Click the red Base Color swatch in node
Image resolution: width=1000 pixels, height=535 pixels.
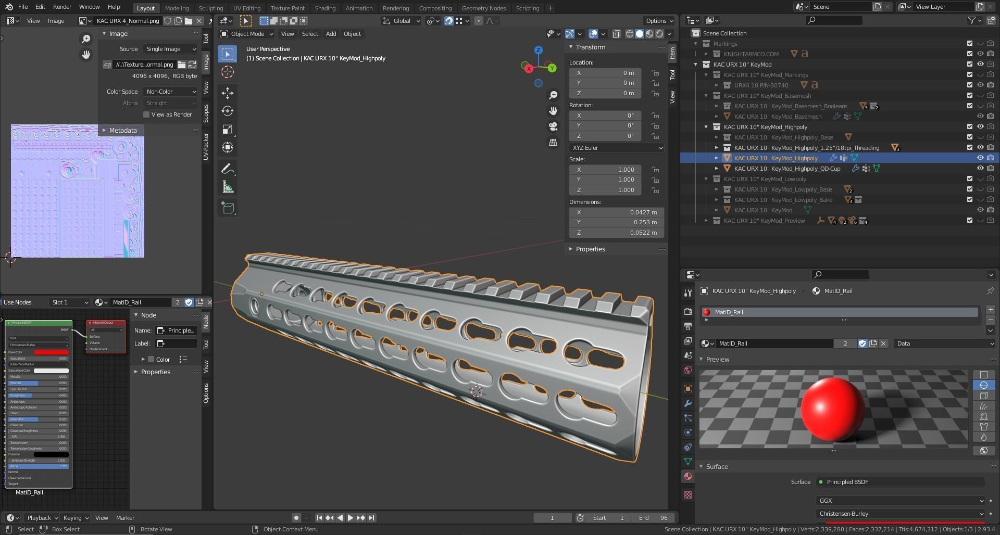tap(51, 352)
